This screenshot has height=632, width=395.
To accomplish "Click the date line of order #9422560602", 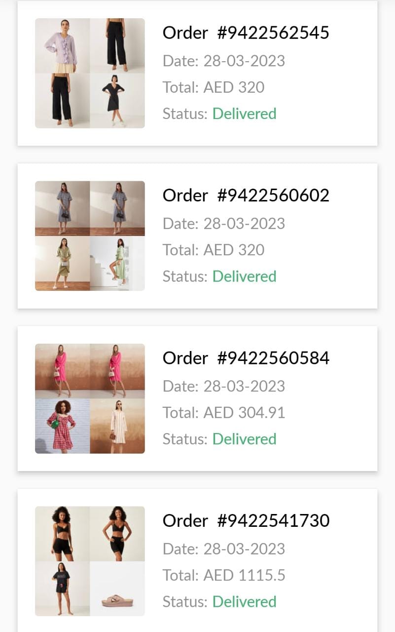I will tap(224, 224).
